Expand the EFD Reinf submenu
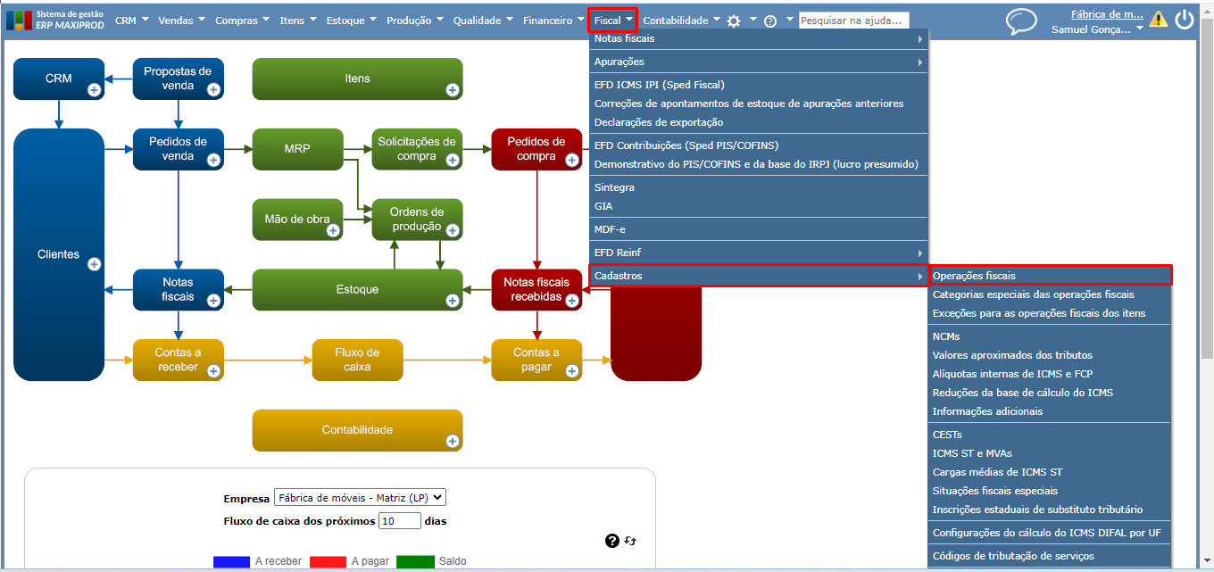The height and width of the screenshot is (572, 1214). (759, 253)
